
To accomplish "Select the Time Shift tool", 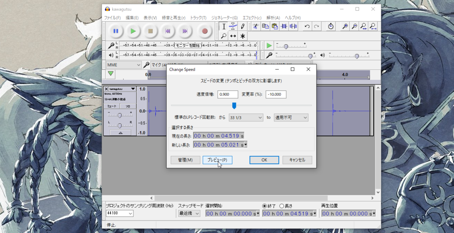I will [x=233, y=36].
